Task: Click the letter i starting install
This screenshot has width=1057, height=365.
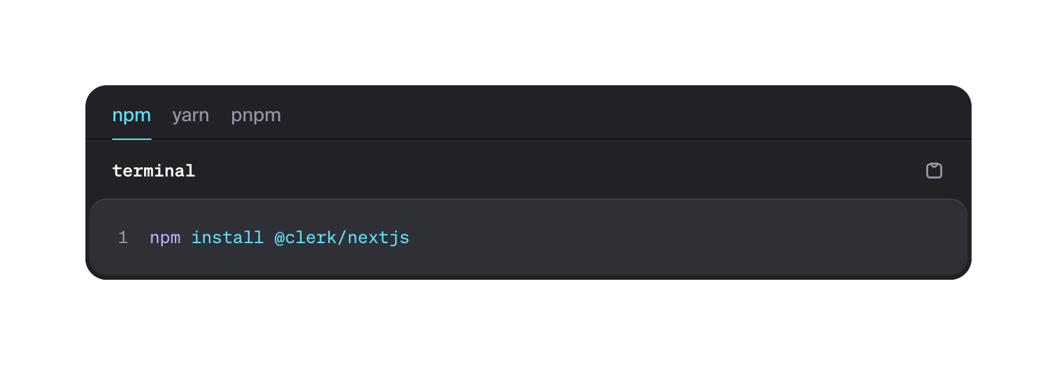Action: click(x=197, y=238)
